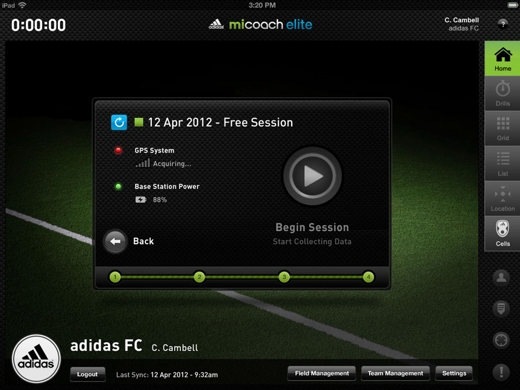Open the Location view icon
This screenshot has height=390, width=520.
tap(503, 199)
